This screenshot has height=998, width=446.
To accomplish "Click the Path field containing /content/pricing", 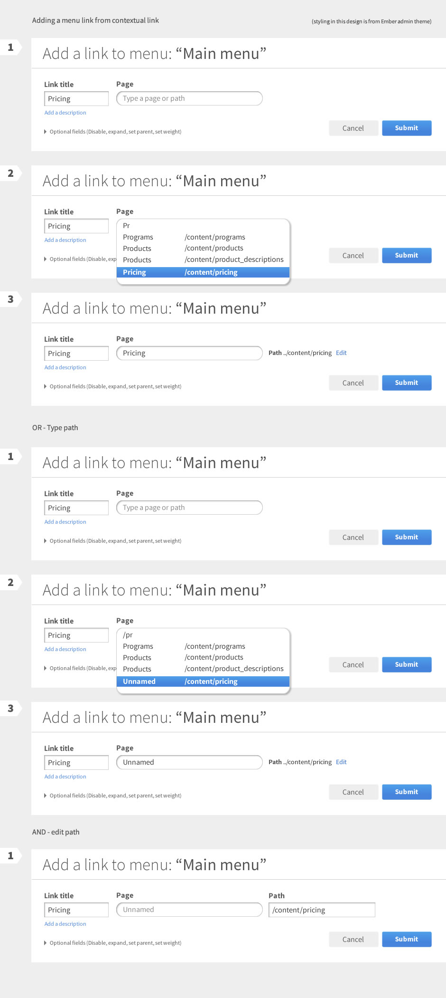I will click(x=322, y=910).
